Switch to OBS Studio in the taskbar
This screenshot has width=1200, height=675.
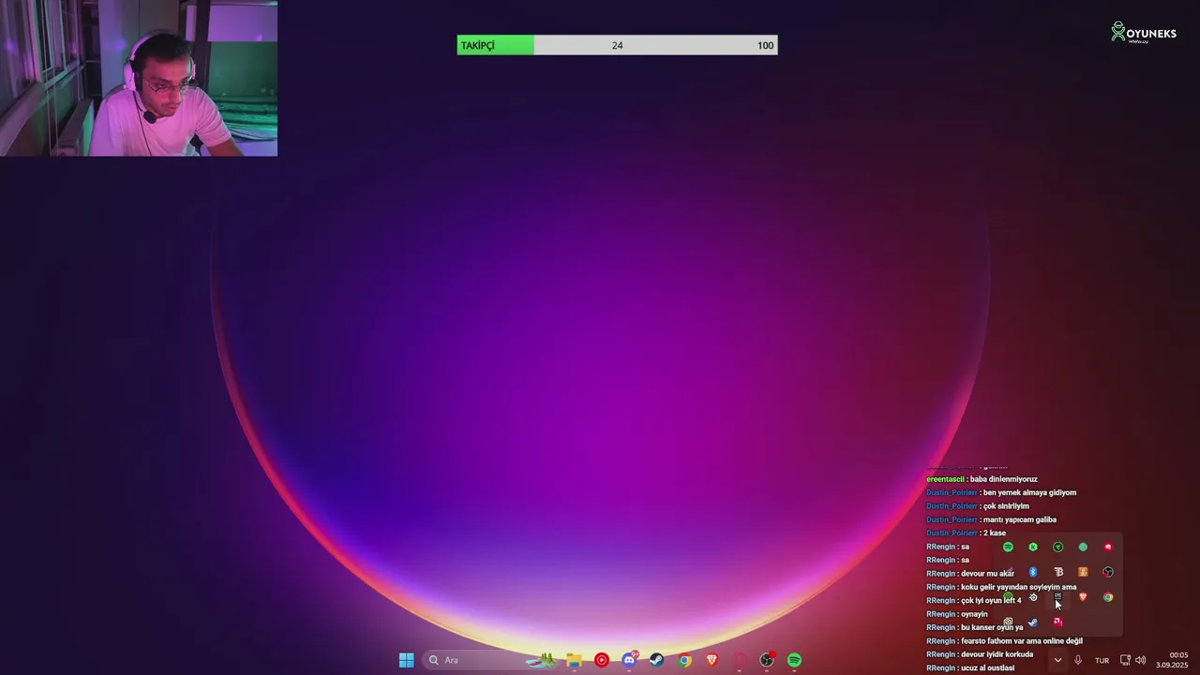pos(767,660)
